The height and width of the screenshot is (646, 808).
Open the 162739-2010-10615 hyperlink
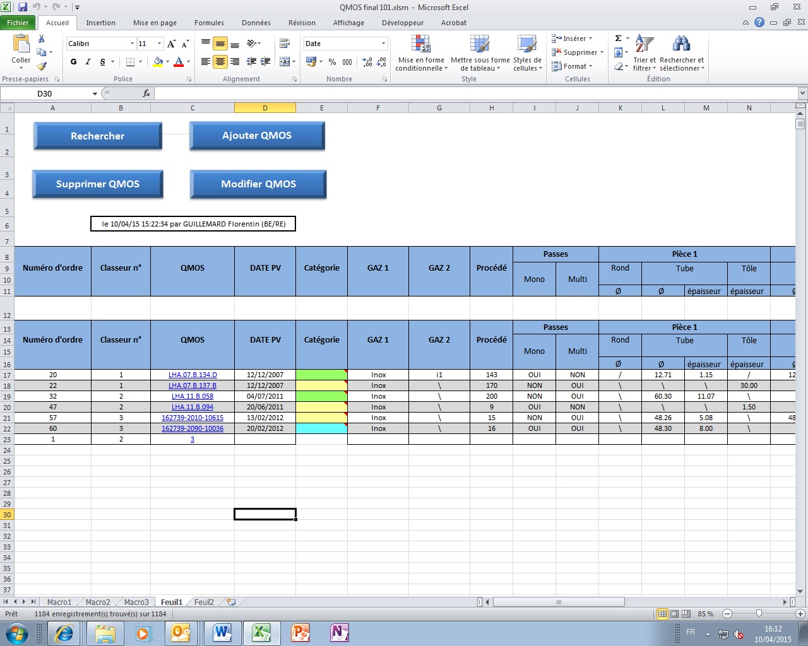(x=193, y=418)
